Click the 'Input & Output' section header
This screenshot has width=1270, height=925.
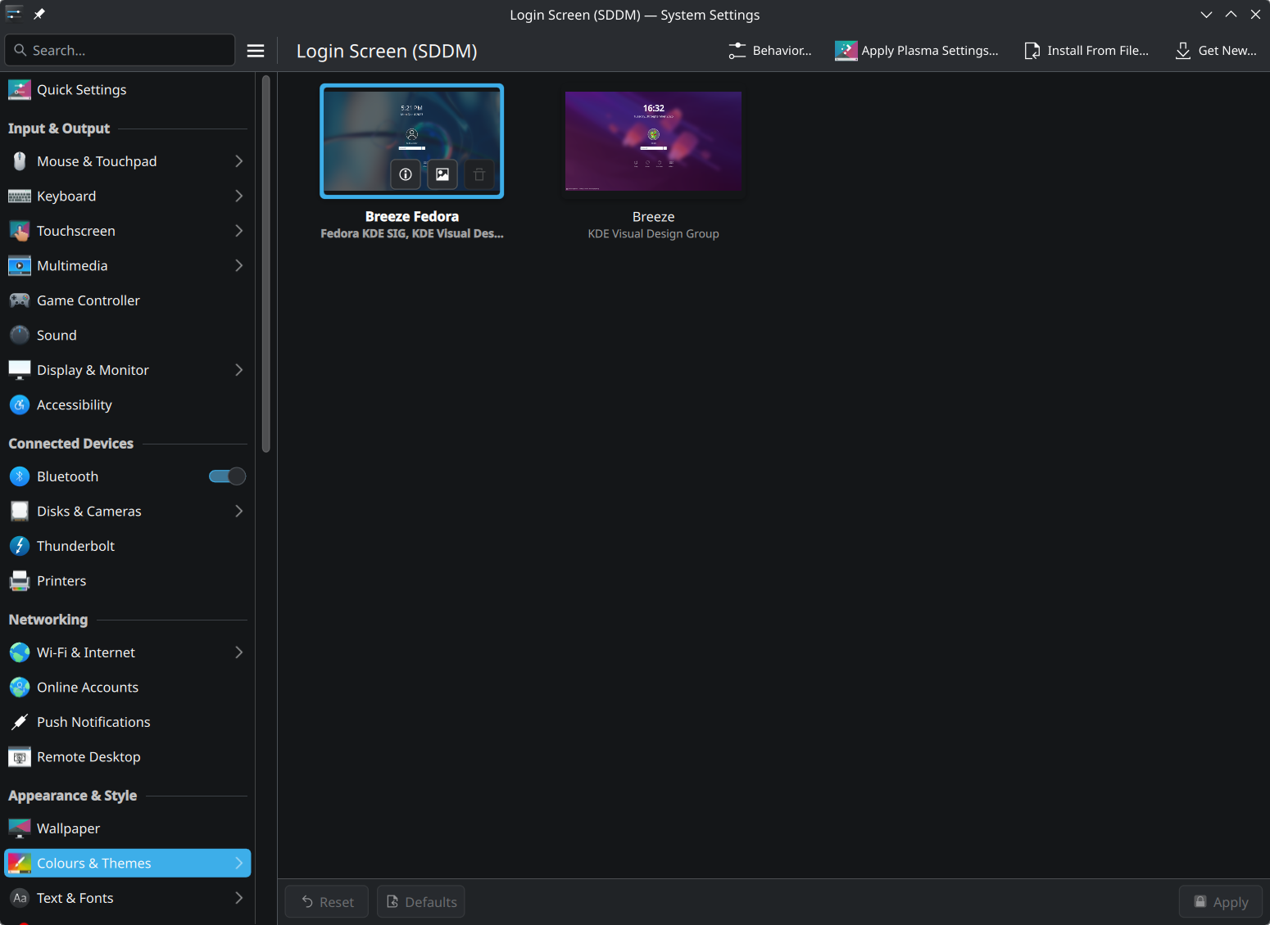(59, 129)
